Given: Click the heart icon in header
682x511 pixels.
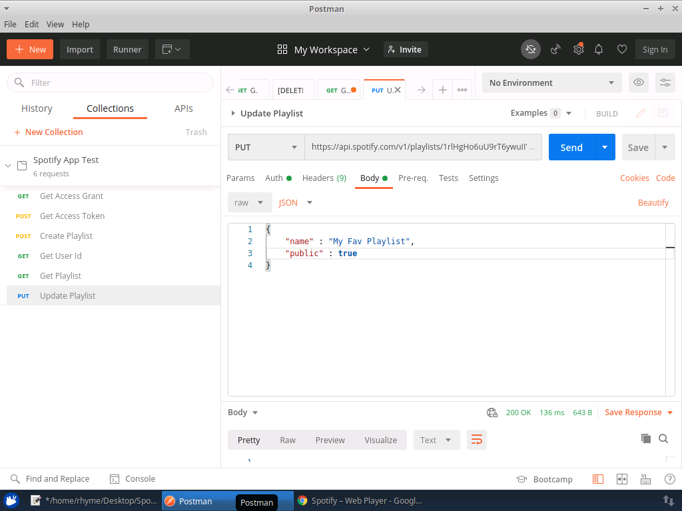Looking at the screenshot, I should click(622, 49).
